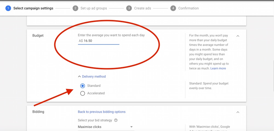The width and height of the screenshot is (274, 131).
Task: Click the Select your bid strategy label
Action: 95,120
